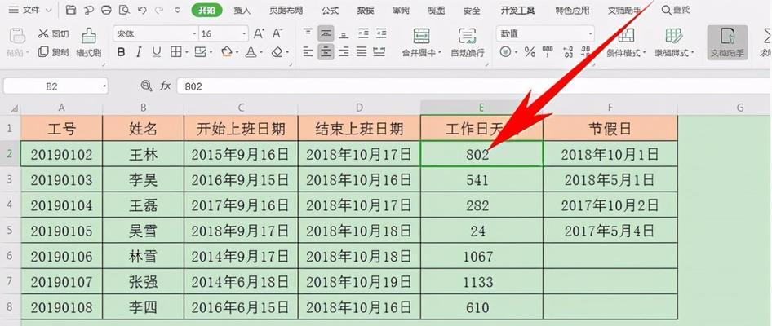Click the Wrap Text (自动换行) icon

468,36
